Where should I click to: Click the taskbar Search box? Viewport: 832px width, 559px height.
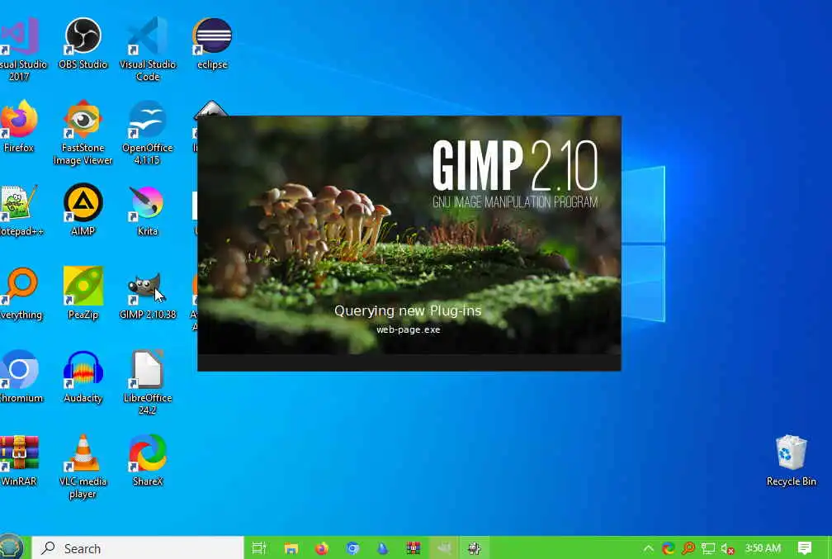tap(138, 547)
